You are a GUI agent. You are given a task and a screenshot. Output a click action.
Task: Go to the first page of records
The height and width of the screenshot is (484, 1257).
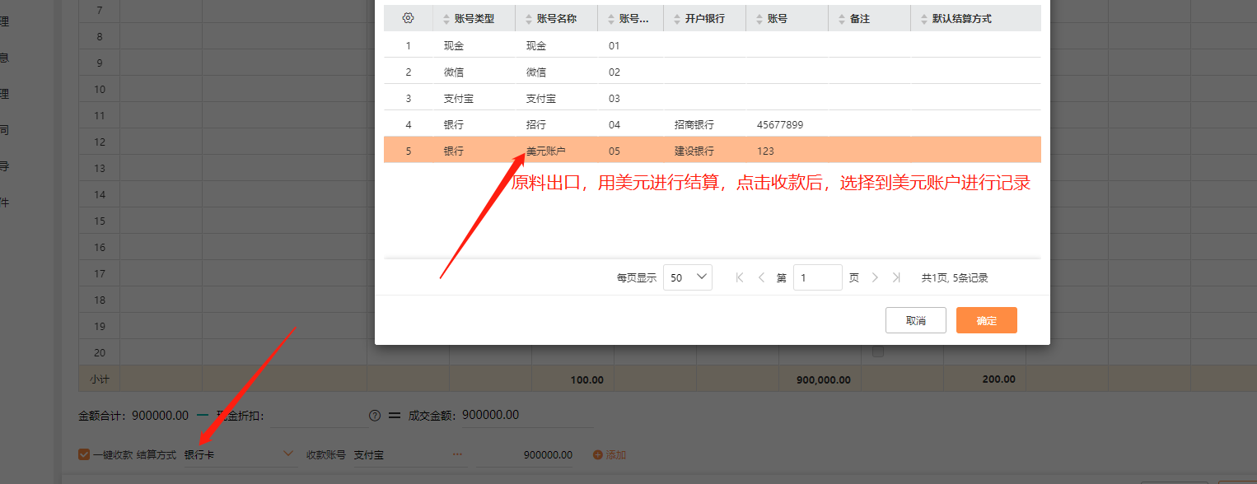coord(740,278)
